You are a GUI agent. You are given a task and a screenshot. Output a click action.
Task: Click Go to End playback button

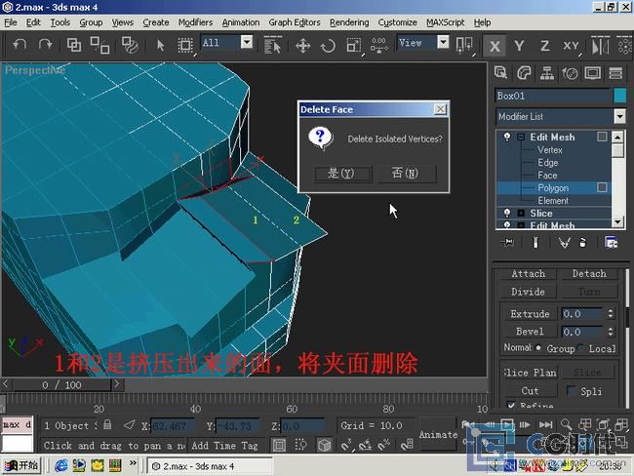click(x=545, y=424)
